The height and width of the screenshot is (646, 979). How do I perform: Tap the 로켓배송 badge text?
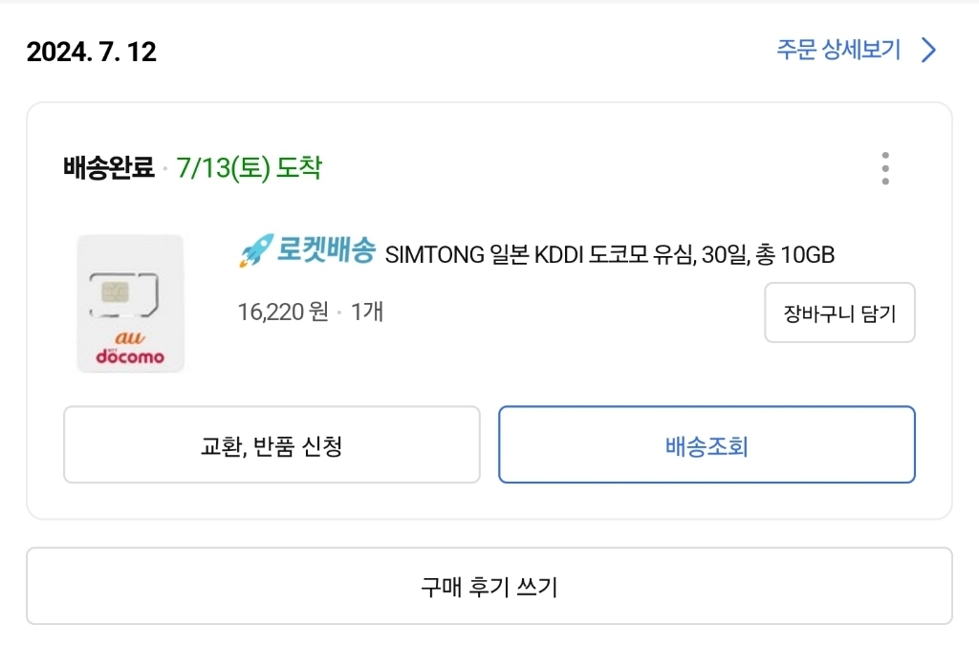tap(326, 251)
